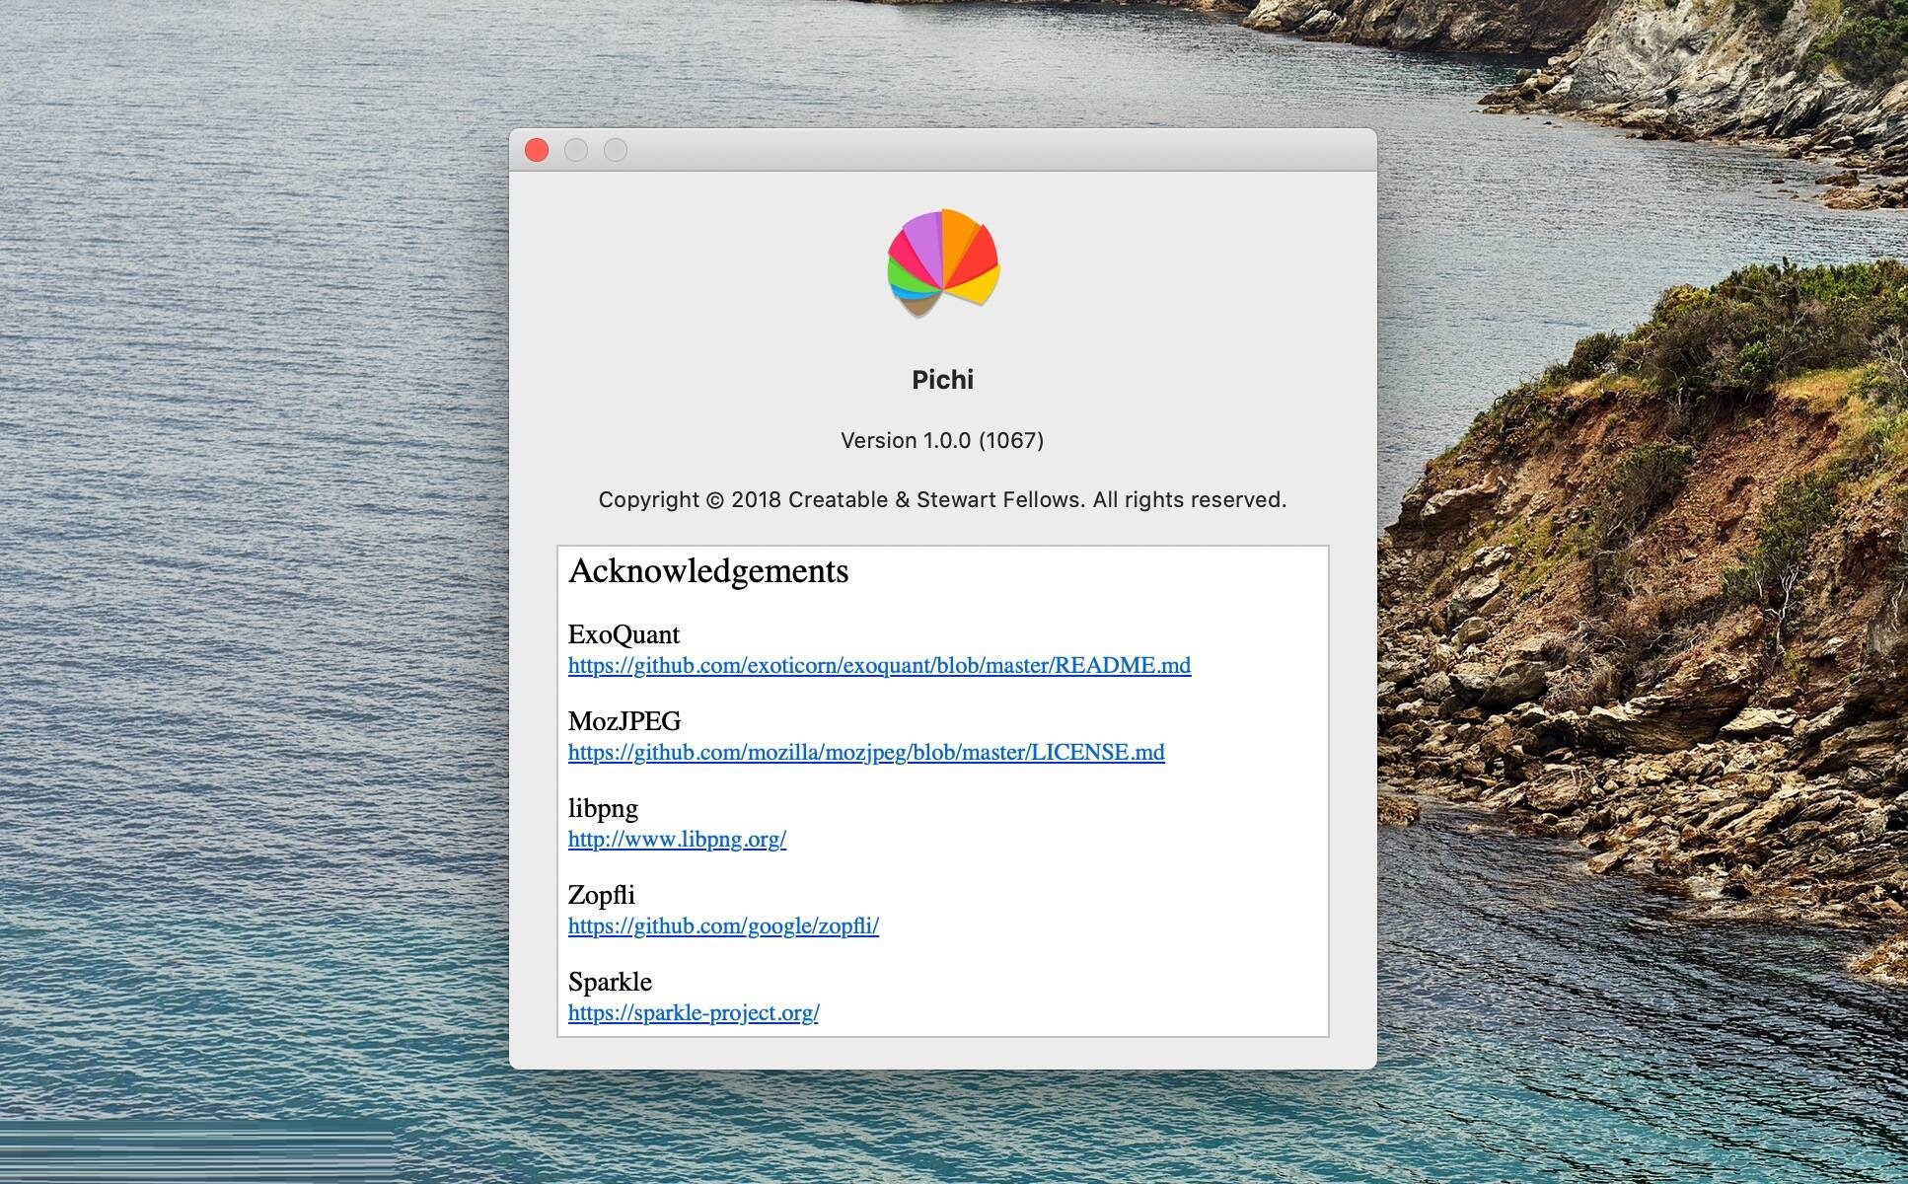Click the libpng library name

pyautogui.click(x=603, y=808)
